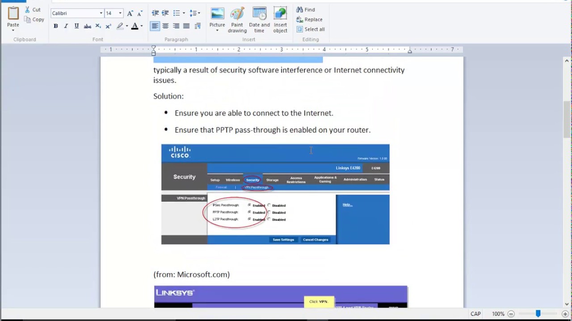Zoom out with the minus button
Image resolution: width=572 pixels, height=321 pixels.
511,314
